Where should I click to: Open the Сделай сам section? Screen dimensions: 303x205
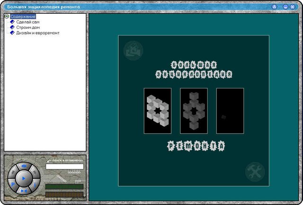coord(28,22)
